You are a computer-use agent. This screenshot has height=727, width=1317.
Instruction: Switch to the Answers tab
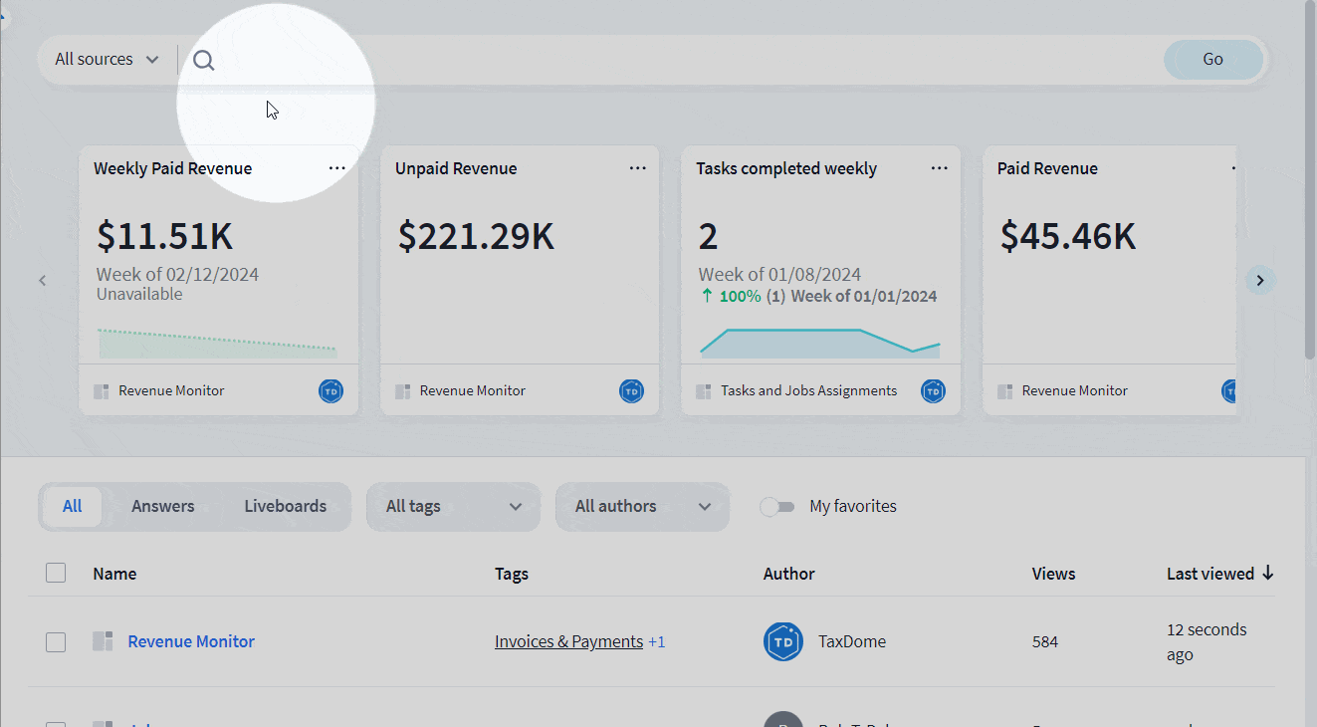click(x=163, y=507)
